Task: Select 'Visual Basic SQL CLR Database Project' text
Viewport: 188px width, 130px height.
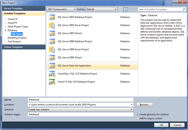Action: [77, 74]
